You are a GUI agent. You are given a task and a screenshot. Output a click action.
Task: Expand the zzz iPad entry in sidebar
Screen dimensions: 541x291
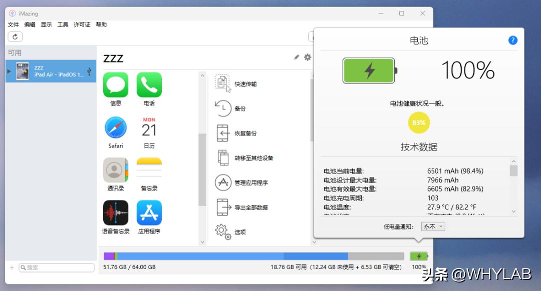pos(8,71)
